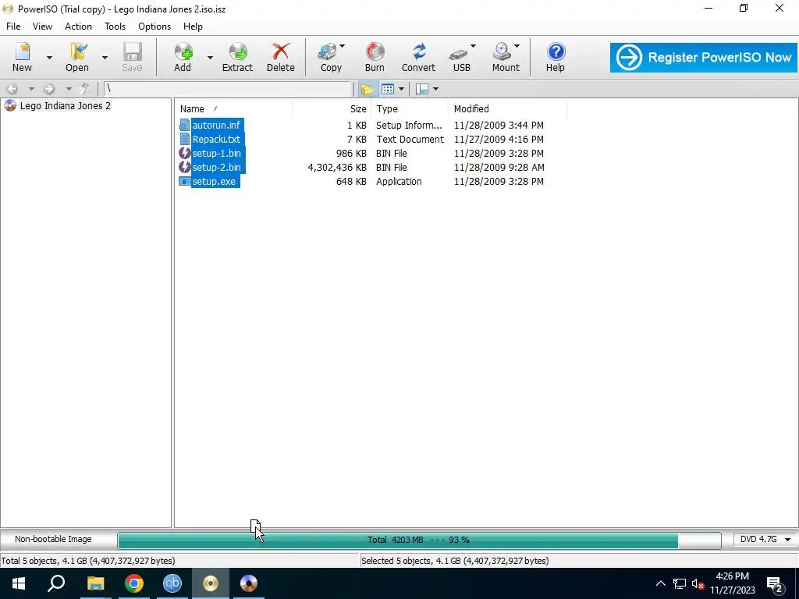
Task: Toggle the folder tree view icon
Action: [367, 89]
